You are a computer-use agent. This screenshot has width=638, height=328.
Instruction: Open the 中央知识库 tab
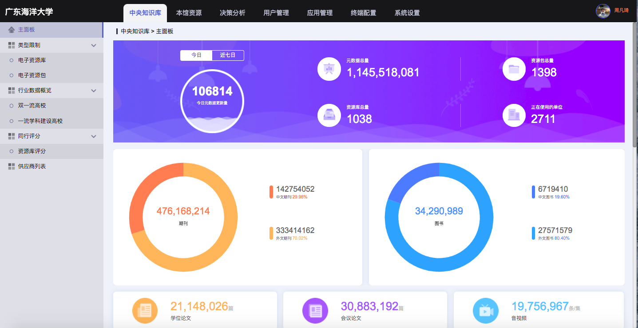pyautogui.click(x=145, y=13)
